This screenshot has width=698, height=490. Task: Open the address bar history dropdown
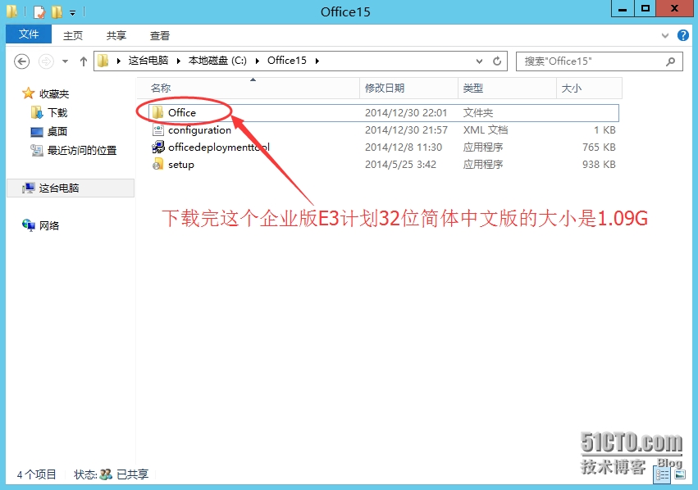pyautogui.click(x=480, y=61)
